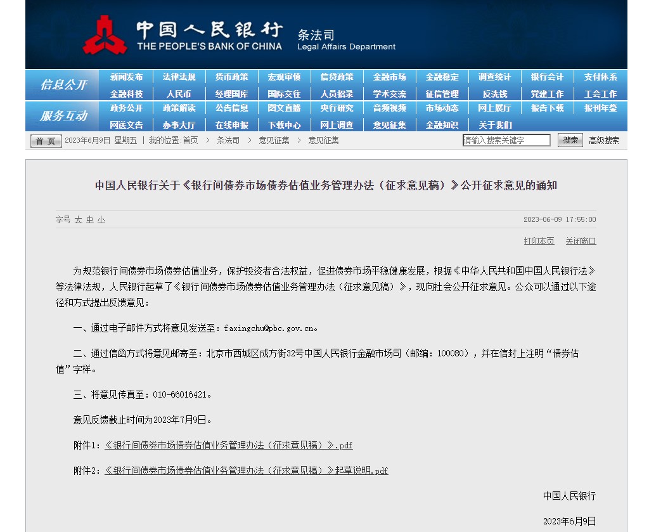This screenshot has height=532, width=649.
Task: Follow the 条法司 breadcrumb link
Action: click(228, 140)
